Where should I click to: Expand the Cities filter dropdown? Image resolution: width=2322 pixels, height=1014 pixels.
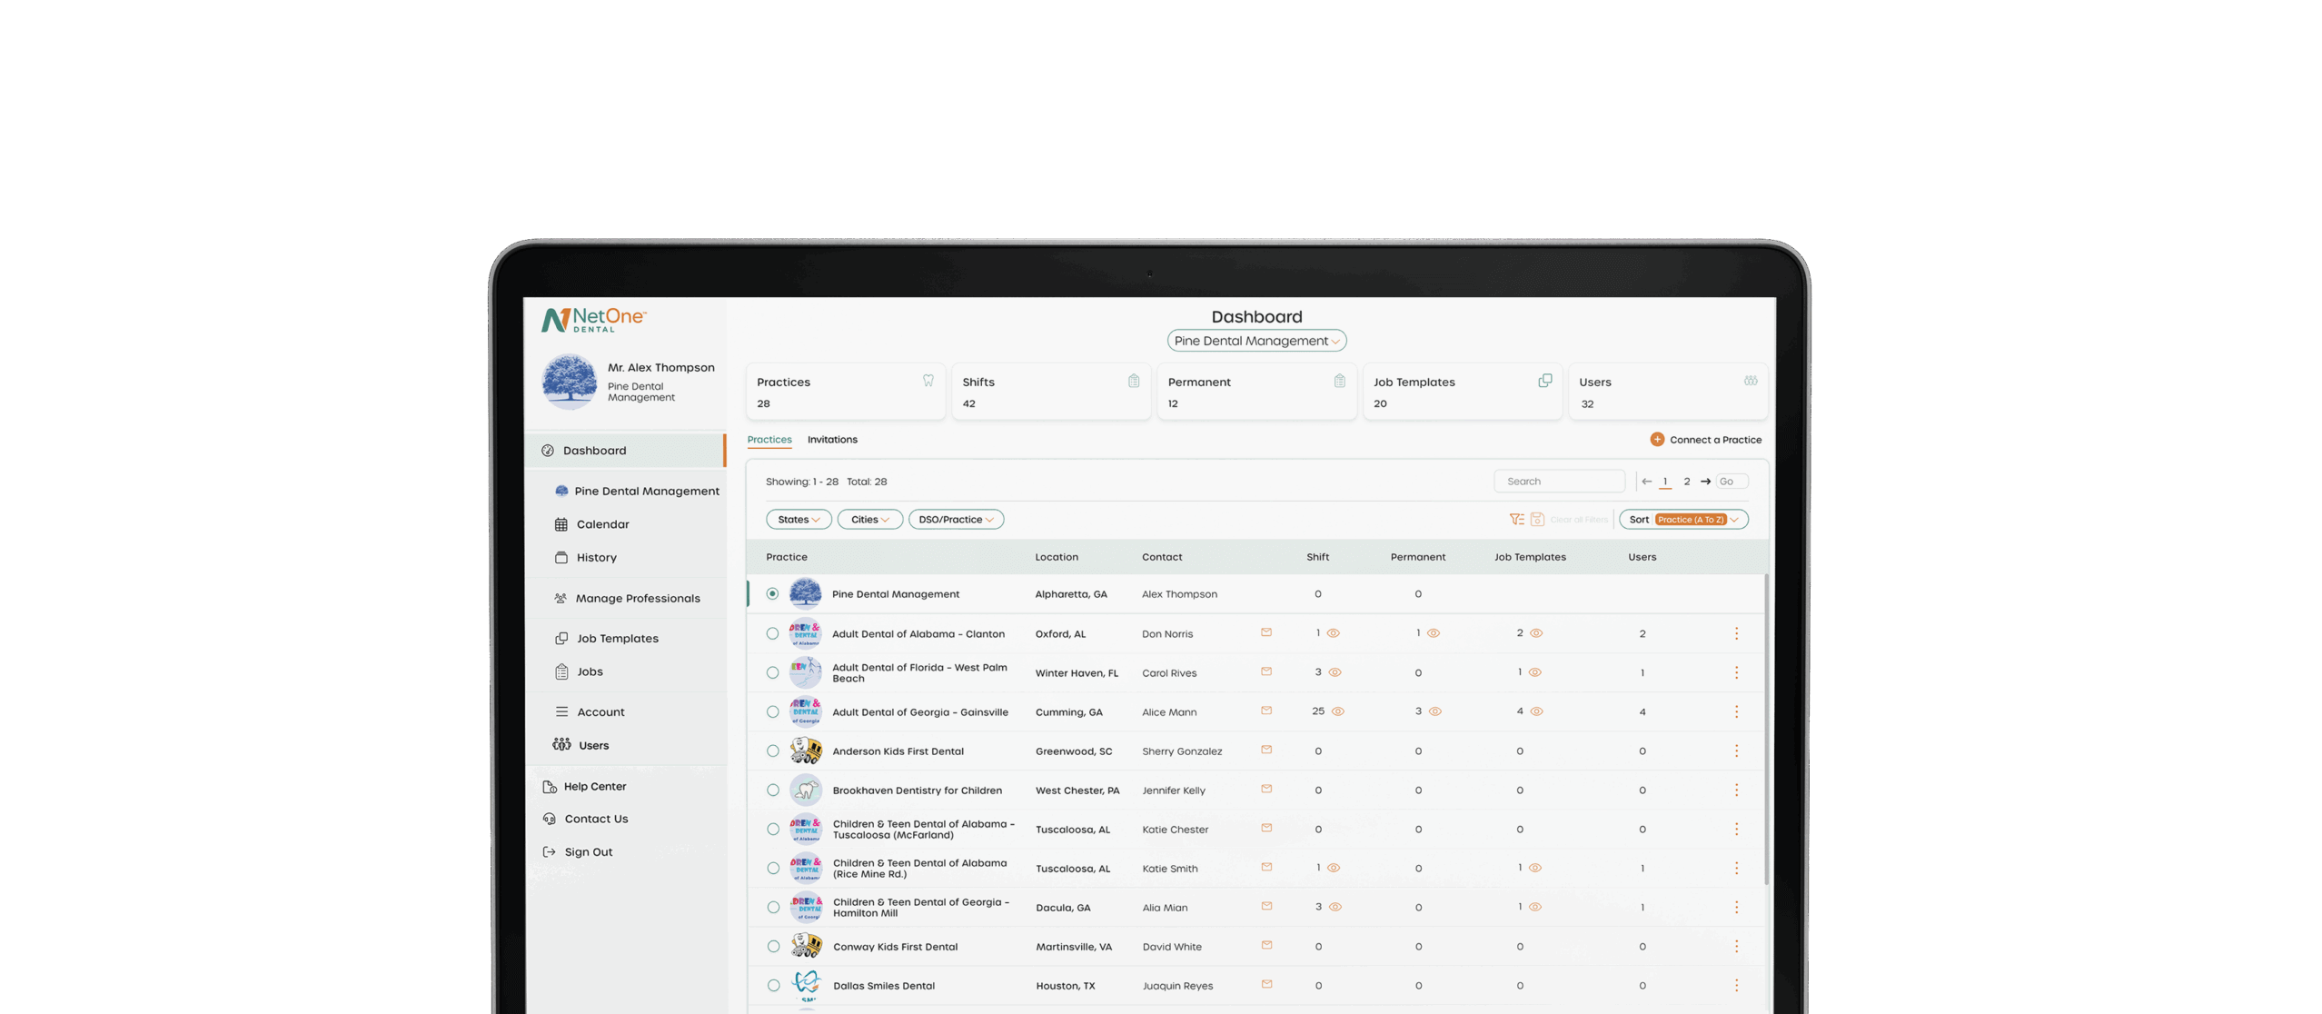[x=869, y=520]
